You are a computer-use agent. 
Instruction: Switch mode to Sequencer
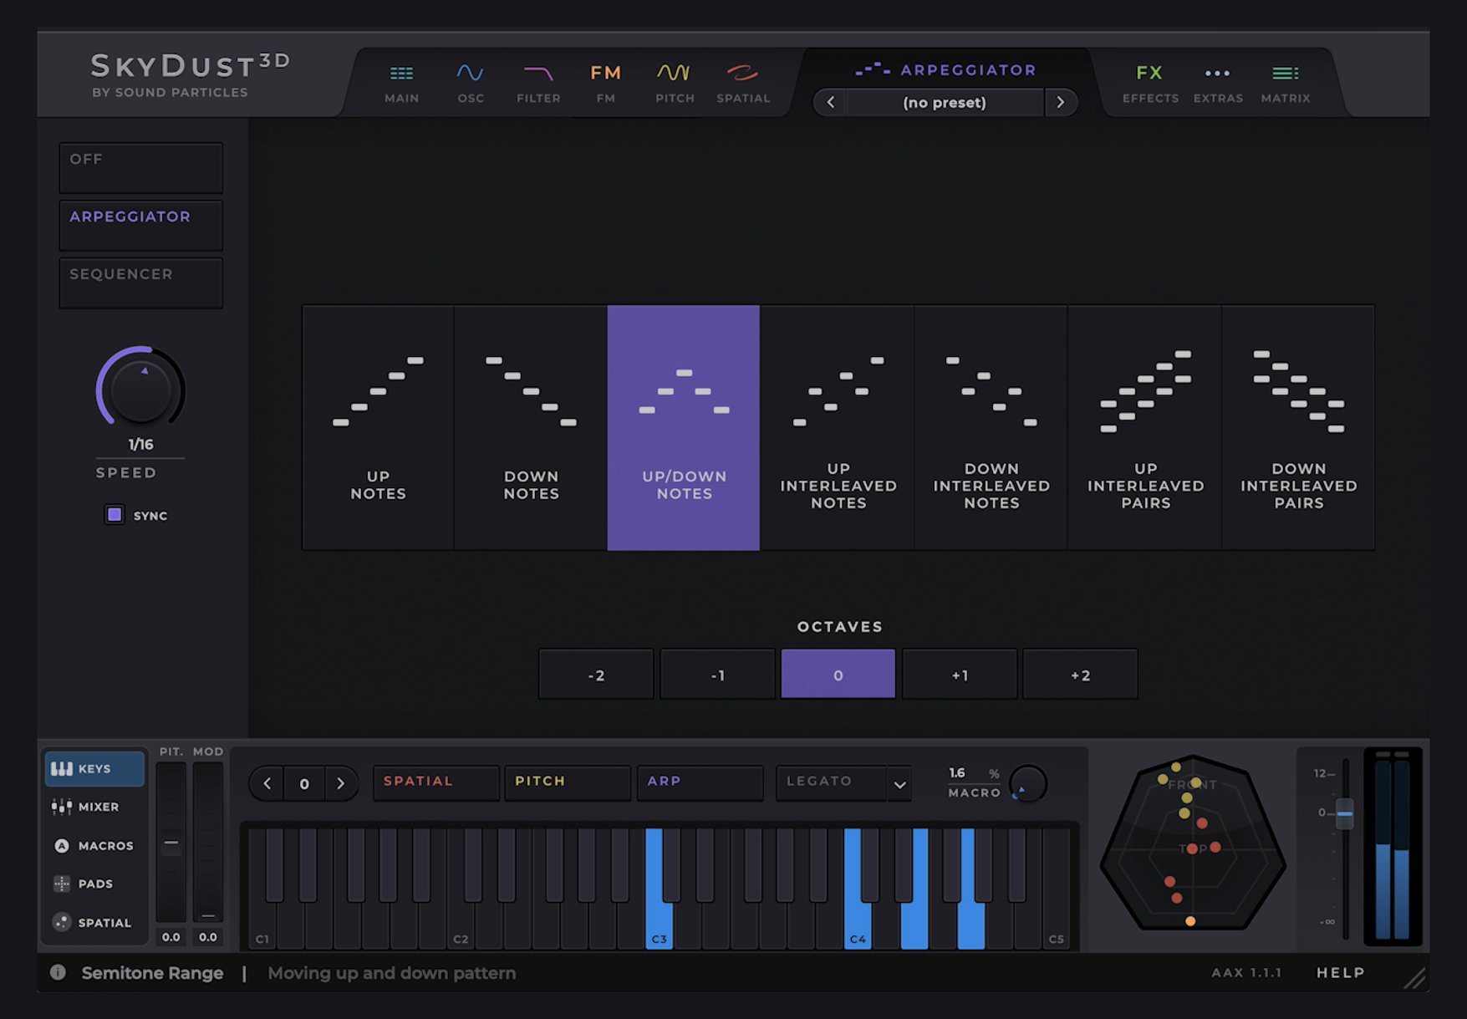(x=140, y=283)
